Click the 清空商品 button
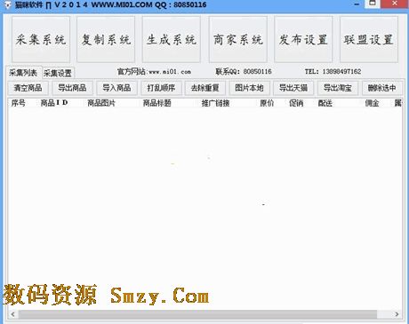The image size is (409, 324). (28, 88)
